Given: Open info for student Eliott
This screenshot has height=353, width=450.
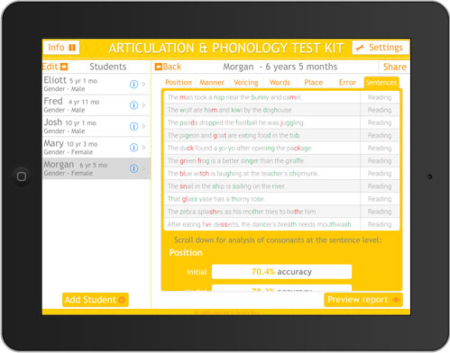Looking at the screenshot, I should click(x=133, y=85).
